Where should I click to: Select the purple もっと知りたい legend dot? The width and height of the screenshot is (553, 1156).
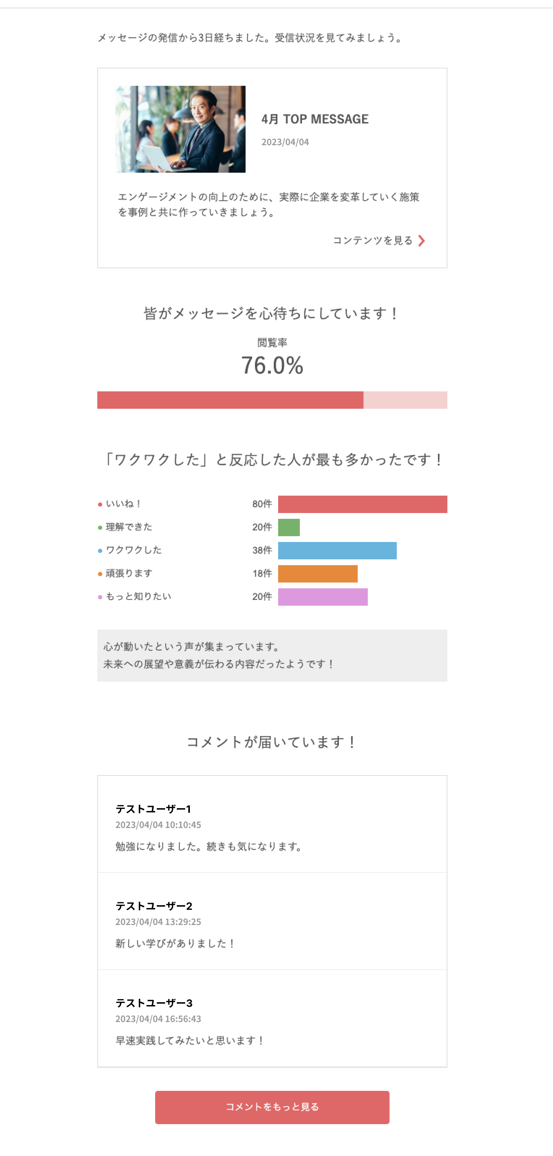point(100,597)
